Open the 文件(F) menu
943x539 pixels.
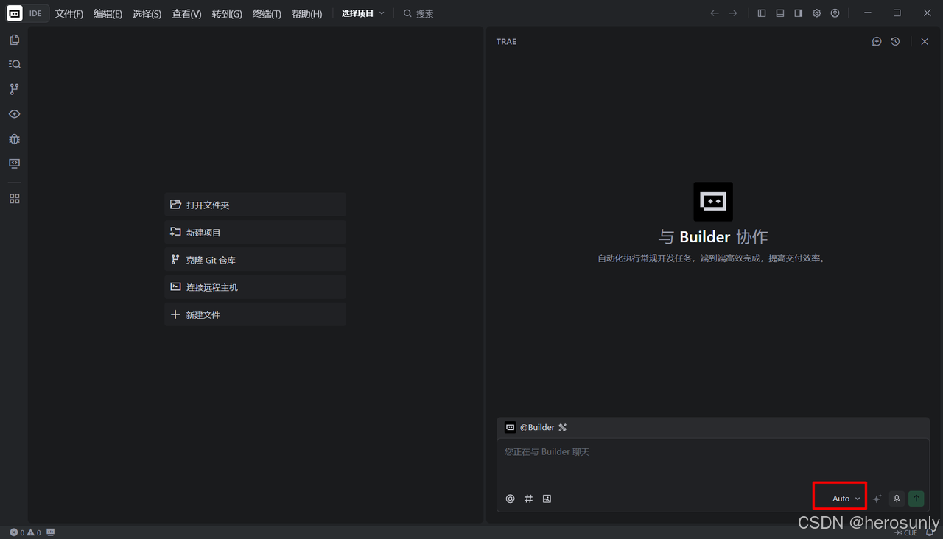pos(69,13)
